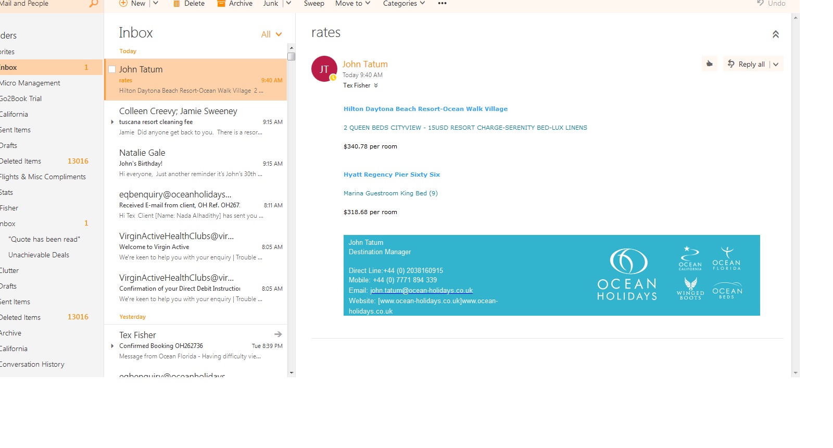Click the Ocean California logo
Screen dimensions: 833x448
pyautogui.click(x=690, y=258)
